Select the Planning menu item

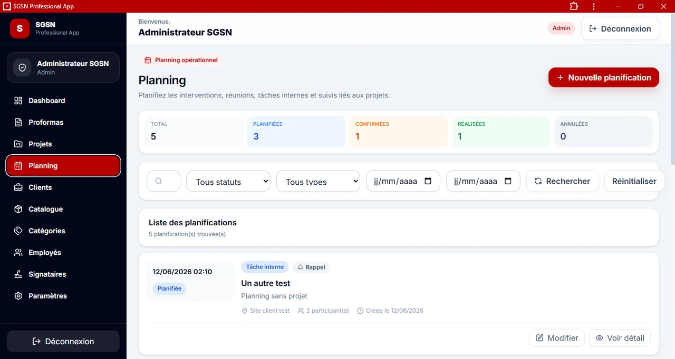pyautogui.click(x=63, y=166)
